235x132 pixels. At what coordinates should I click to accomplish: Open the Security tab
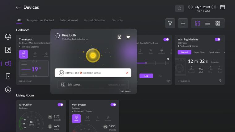[117, 20]
